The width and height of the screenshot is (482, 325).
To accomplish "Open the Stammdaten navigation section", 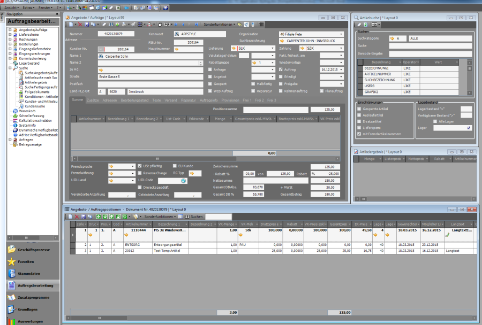I will 29,274.
